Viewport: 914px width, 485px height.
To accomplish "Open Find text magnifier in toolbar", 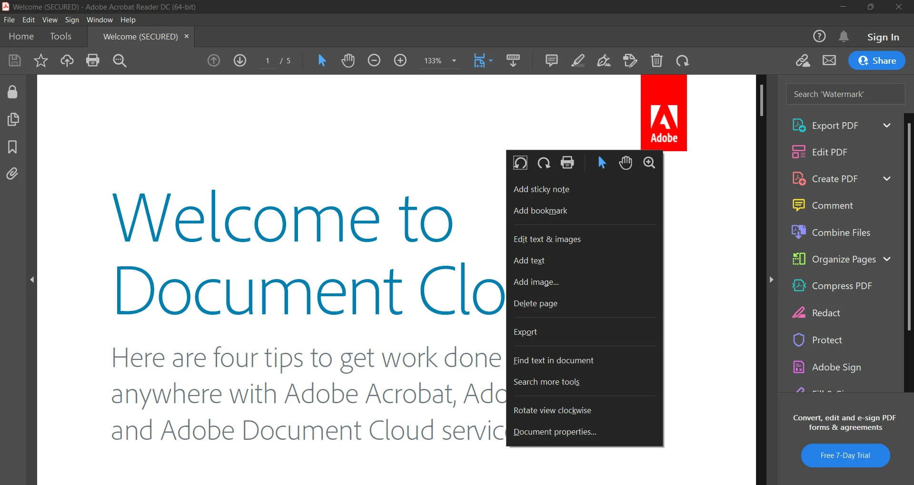I will point(119,60).
